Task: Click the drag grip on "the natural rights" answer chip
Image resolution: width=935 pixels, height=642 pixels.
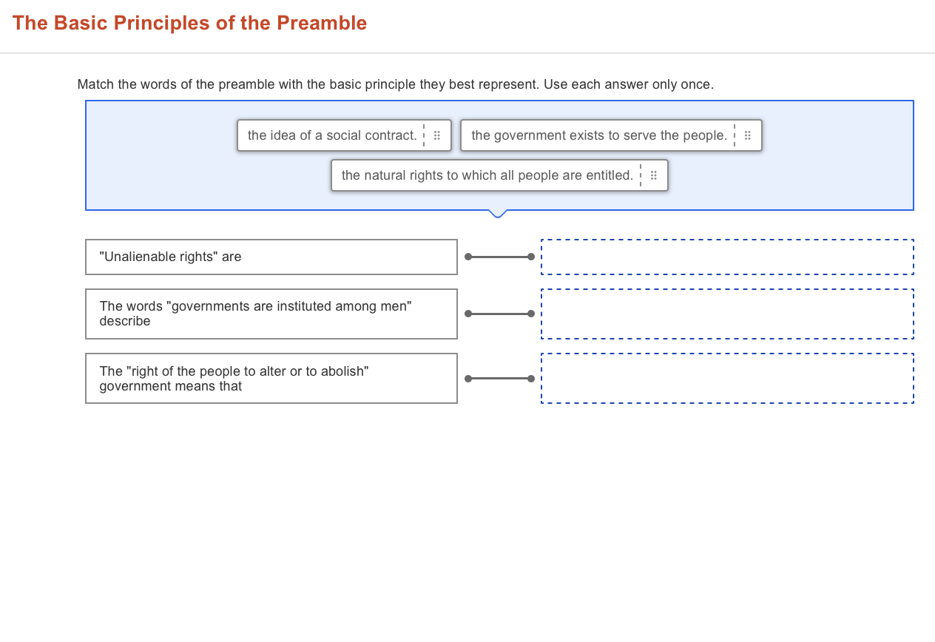Action: point(653,175)
